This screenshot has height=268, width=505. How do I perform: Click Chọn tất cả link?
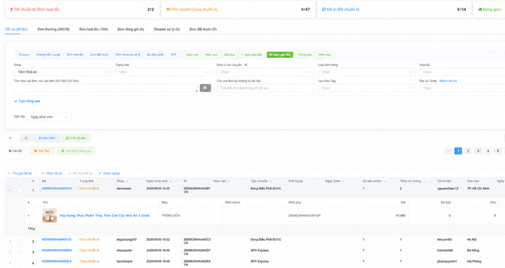(x=52, y=173)
